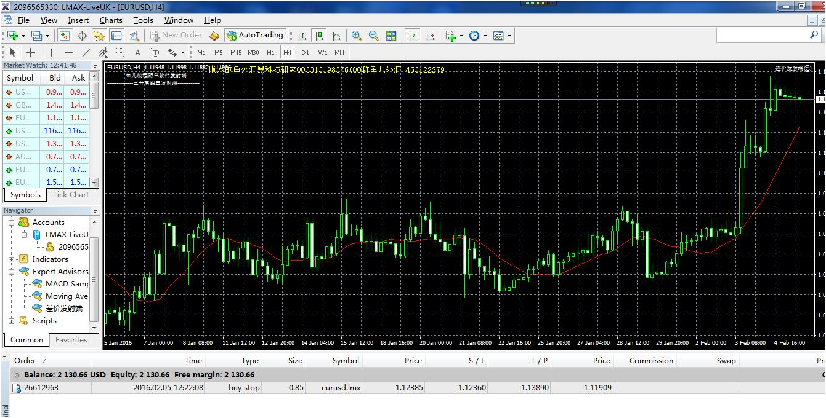The width and height of the screenshot is (826, 418).
Task: Open the Help menu
Action: 213,20
